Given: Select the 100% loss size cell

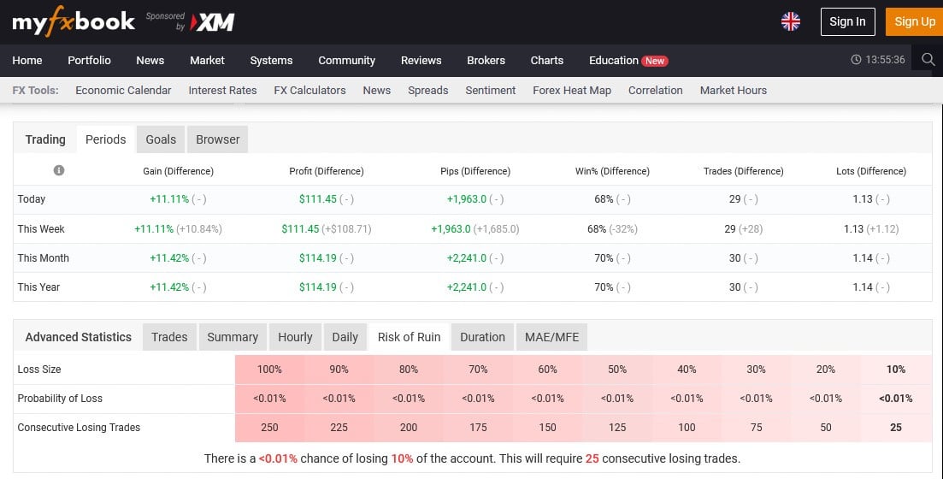Looking at the screenshot, I should tap(269, 370).
